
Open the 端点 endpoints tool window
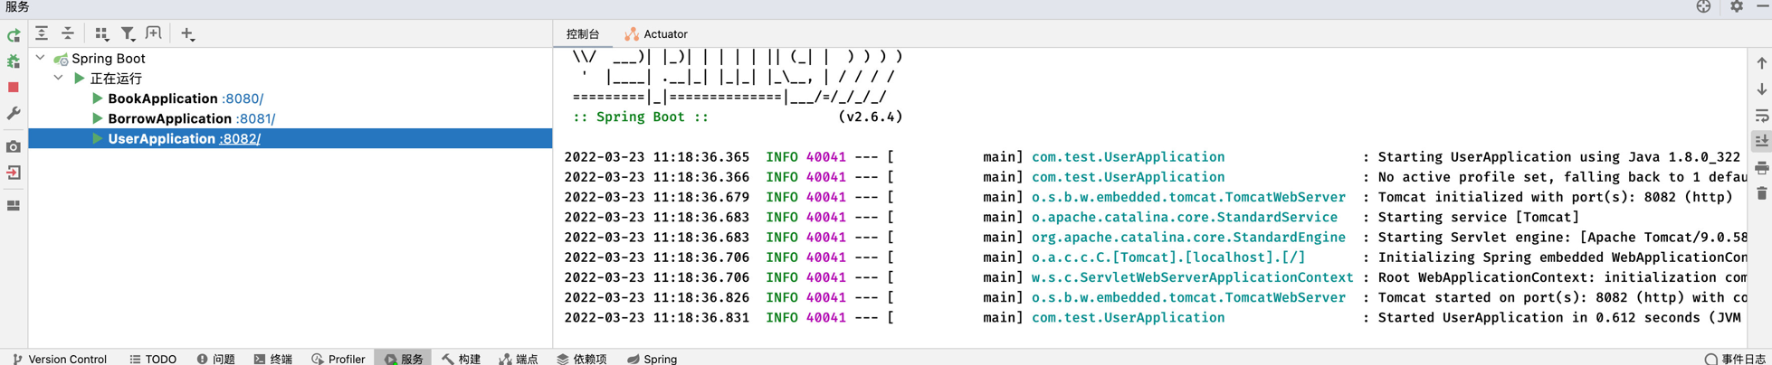(x=519, y=359)
